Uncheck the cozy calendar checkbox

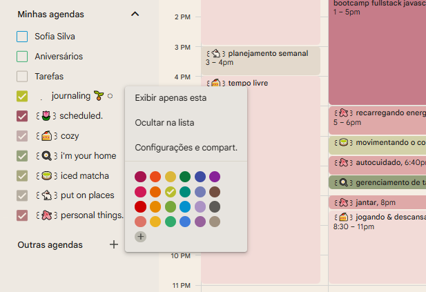pyautogui.click(x=22, y=136)
